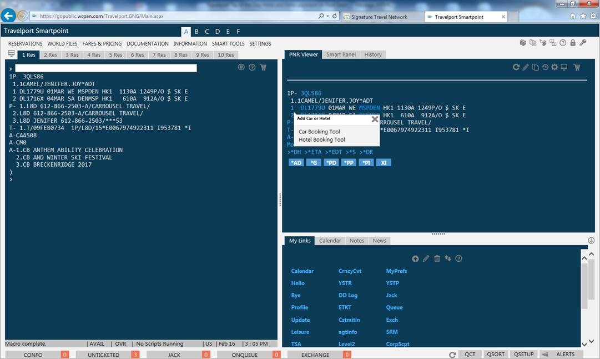Open the News tab

tap(379, 241)
